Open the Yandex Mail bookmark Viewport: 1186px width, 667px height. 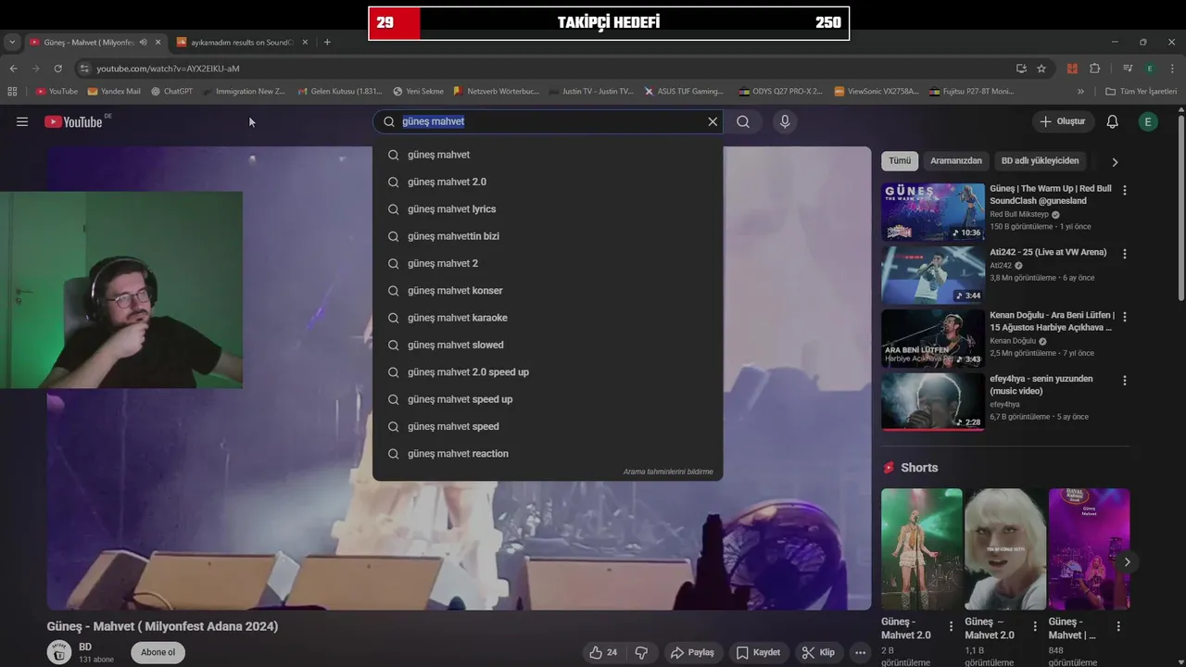pos(114,92)
